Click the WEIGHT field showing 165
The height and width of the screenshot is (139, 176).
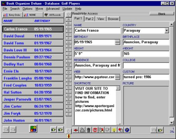coord(146,54)
